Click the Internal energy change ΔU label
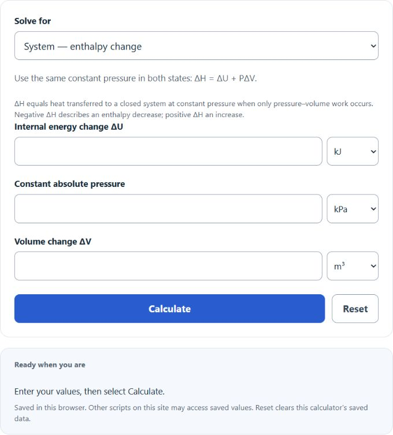 coord(69,127)
